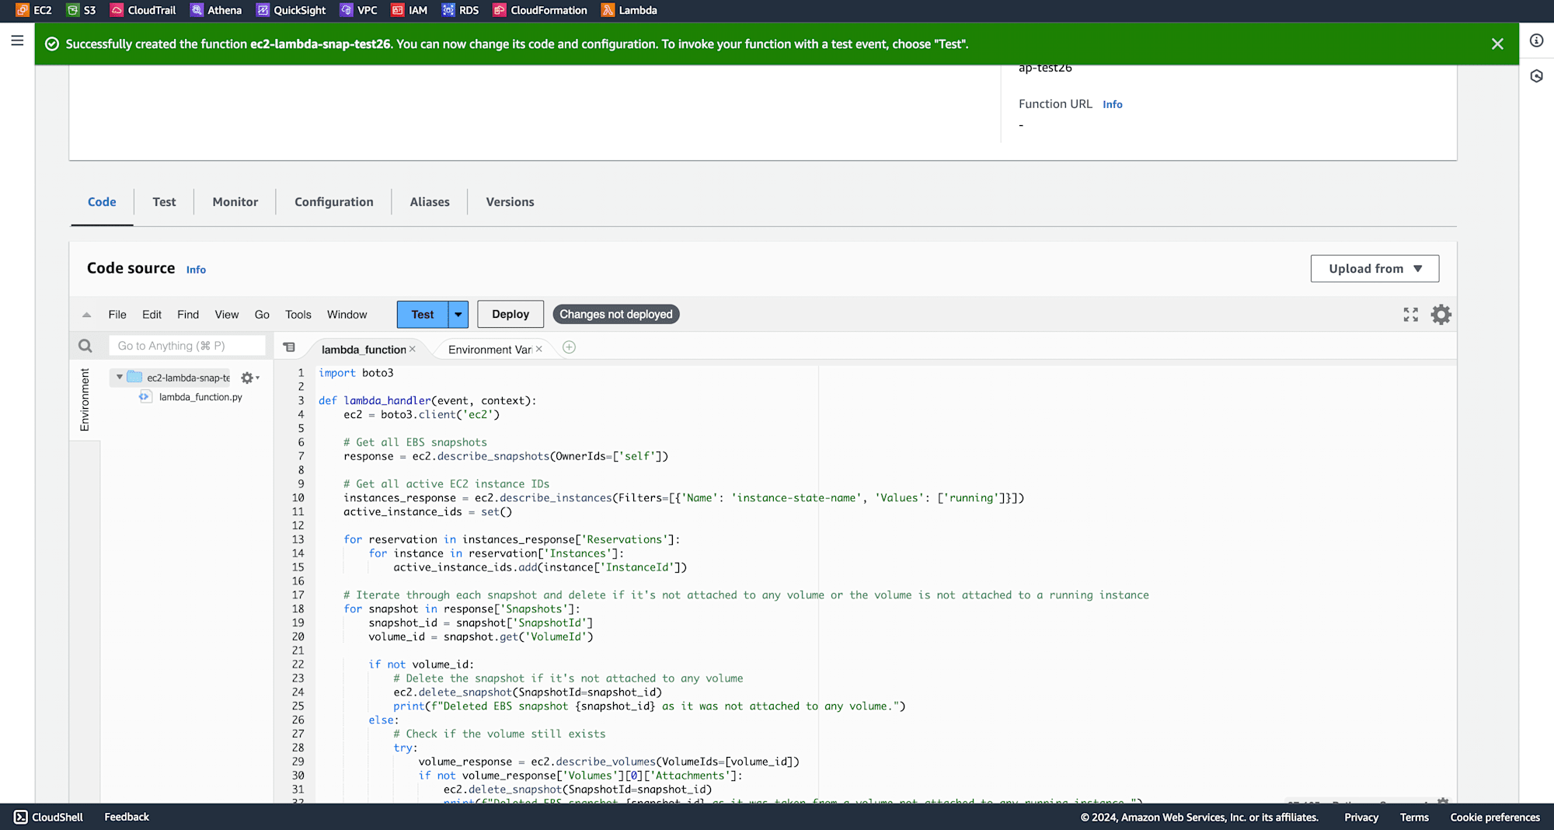The height and width of the screenshot is (830, 1554).
Task: Open the info panel icon on right sidebar
Action: tap(1536, 40)
